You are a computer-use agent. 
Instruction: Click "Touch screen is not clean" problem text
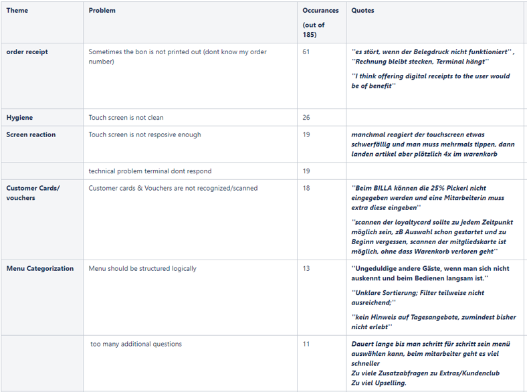coord(126,118)
